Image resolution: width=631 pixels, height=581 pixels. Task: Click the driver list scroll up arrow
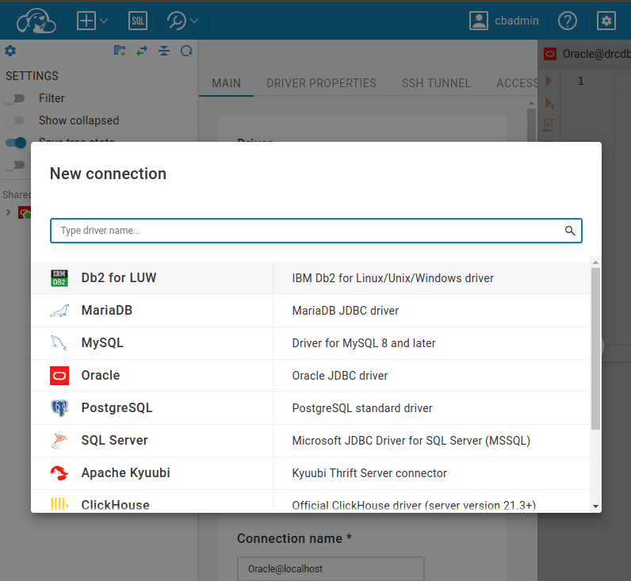[x=595, y=262]
